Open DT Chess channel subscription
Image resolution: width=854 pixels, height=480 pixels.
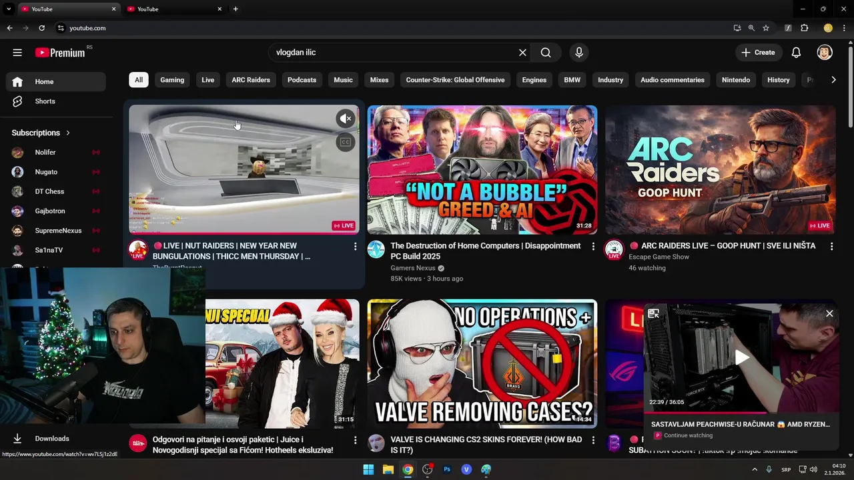(56, 191)
